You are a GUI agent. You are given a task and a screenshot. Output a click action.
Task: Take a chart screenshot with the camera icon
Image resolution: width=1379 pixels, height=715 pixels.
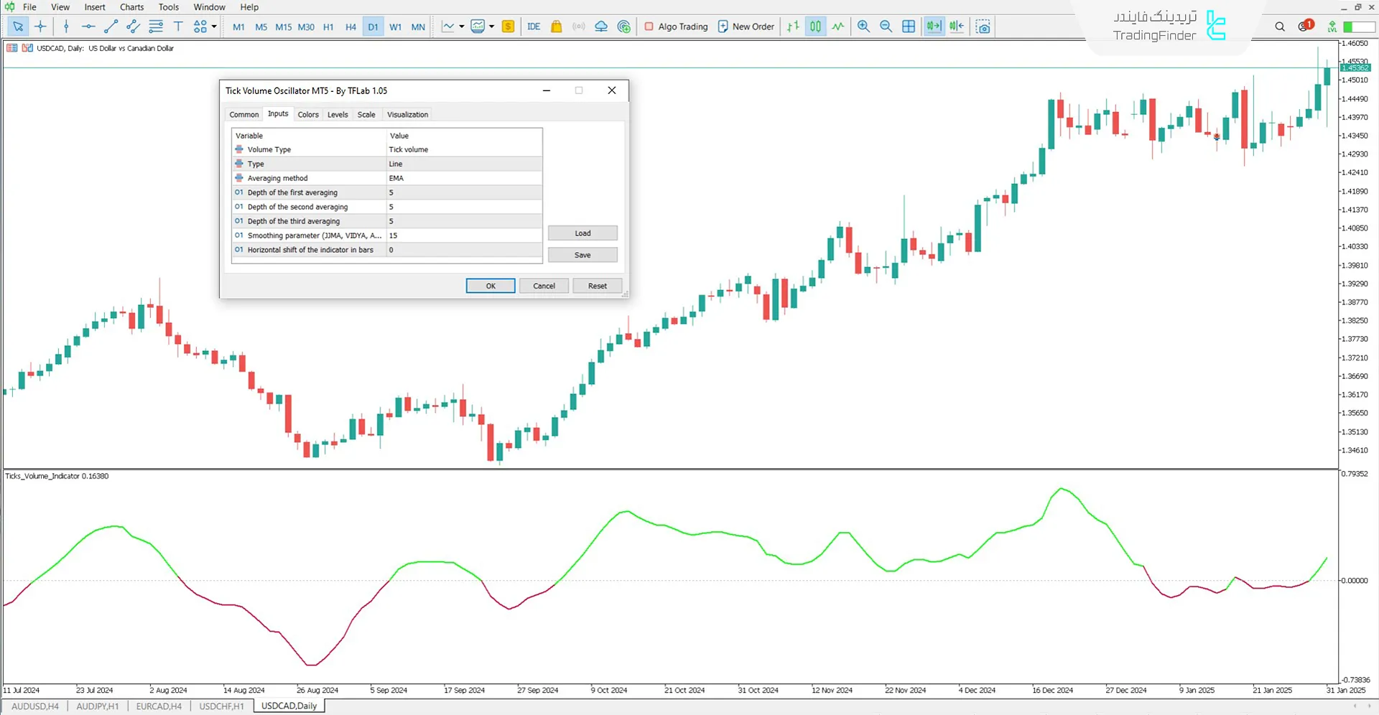point(983,27)
